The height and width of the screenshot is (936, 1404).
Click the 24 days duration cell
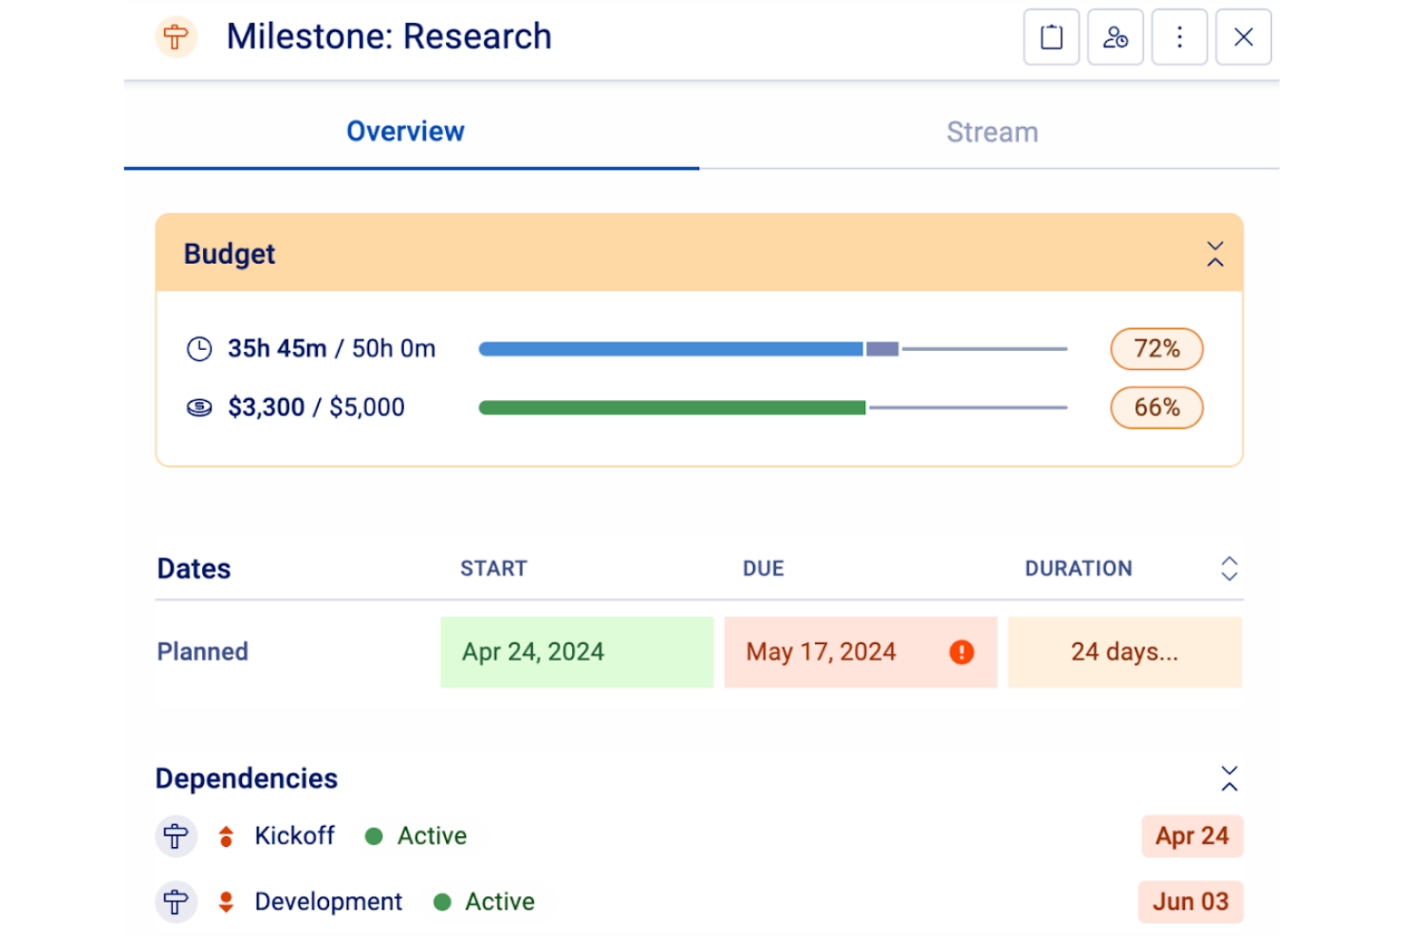pos(1125,652)
